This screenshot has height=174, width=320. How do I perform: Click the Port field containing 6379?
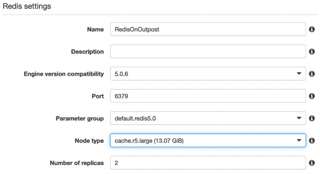208,96
